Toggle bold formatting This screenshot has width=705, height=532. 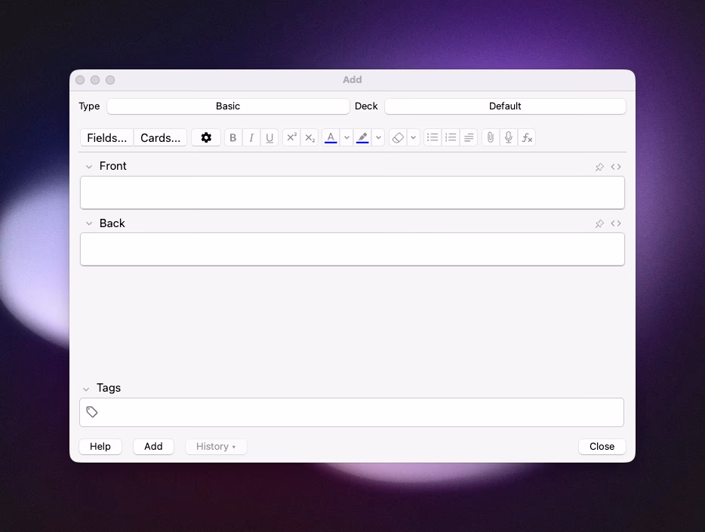click(232, 137)
